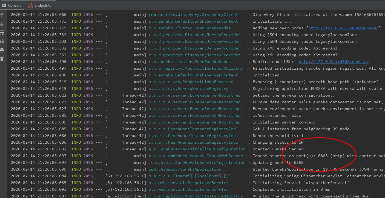This screenshot has width=385, height=198.
Task: Click 'Discovery Client initialized at timestamp' message
Action: click(x=319, y=15)
